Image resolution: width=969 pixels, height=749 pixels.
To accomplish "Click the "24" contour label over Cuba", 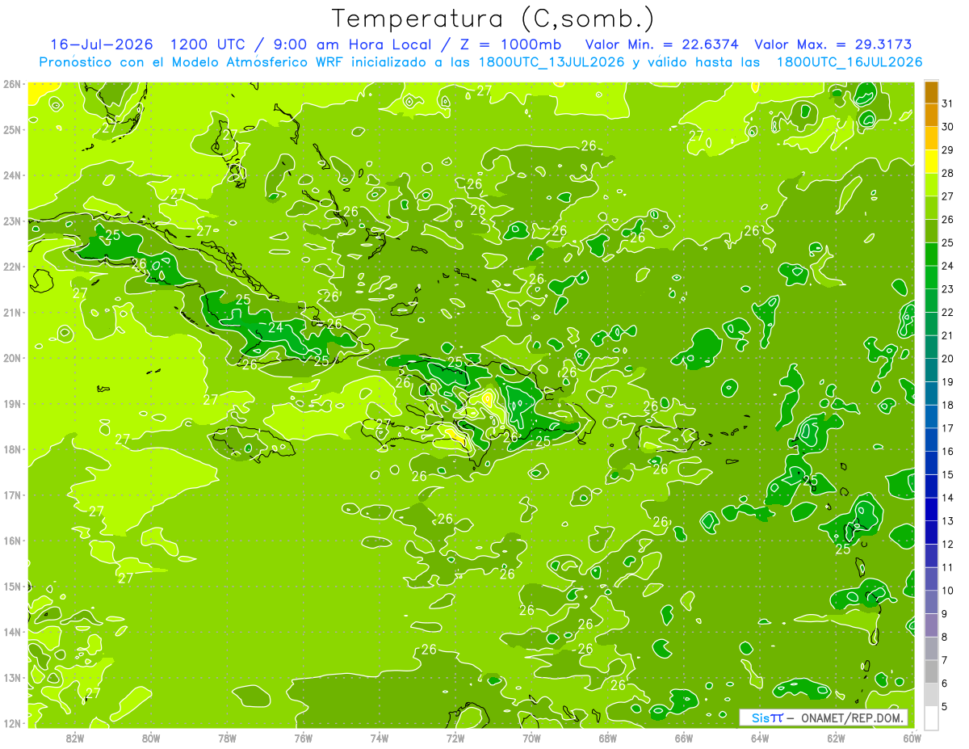I will (x=276, y=327).
